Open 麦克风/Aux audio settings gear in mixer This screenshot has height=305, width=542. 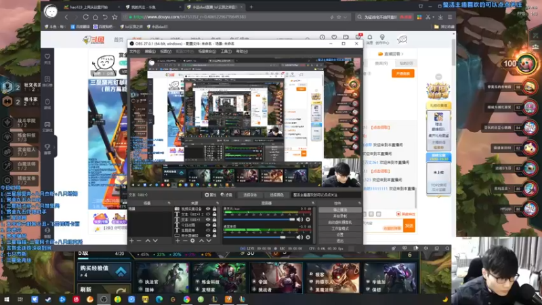308,220
